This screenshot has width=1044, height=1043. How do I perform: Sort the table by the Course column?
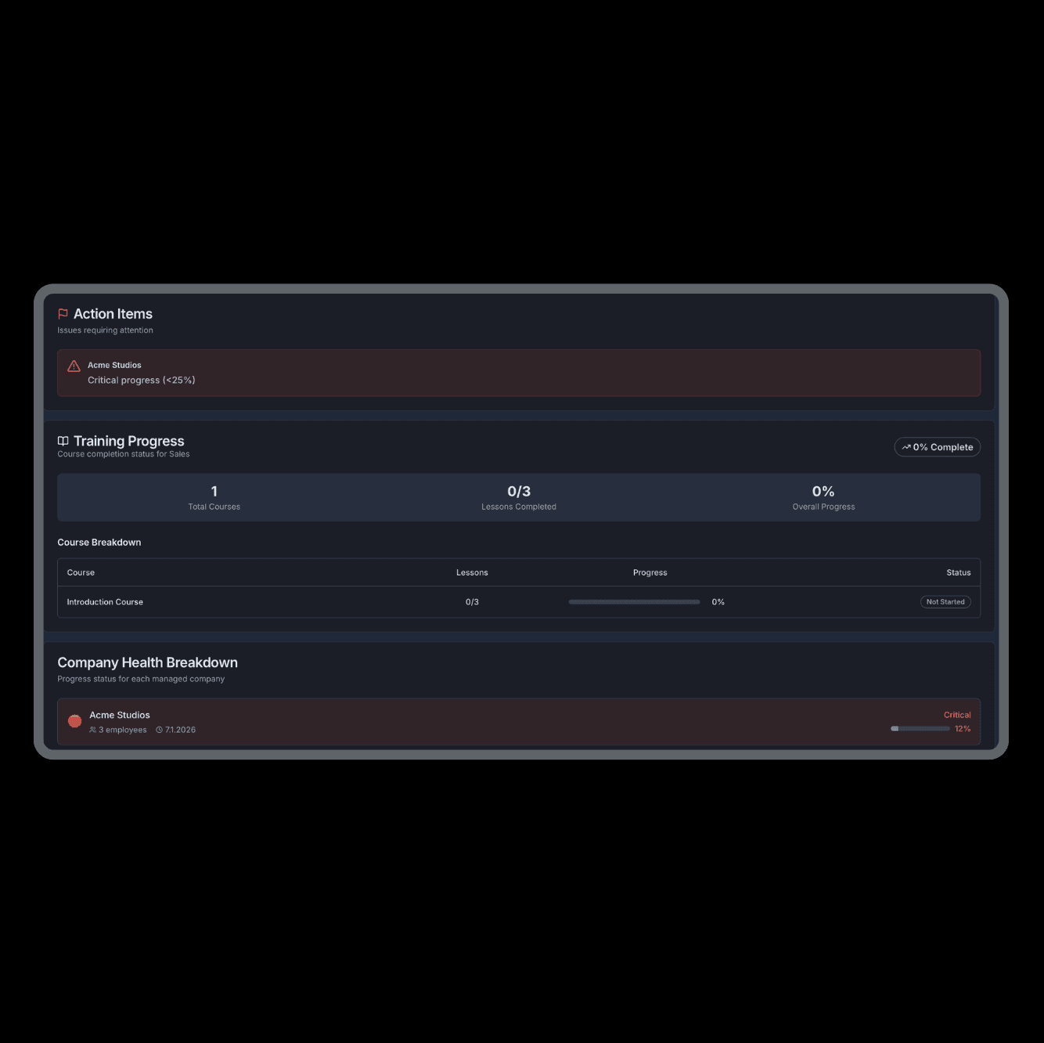(x=80, y=572)
